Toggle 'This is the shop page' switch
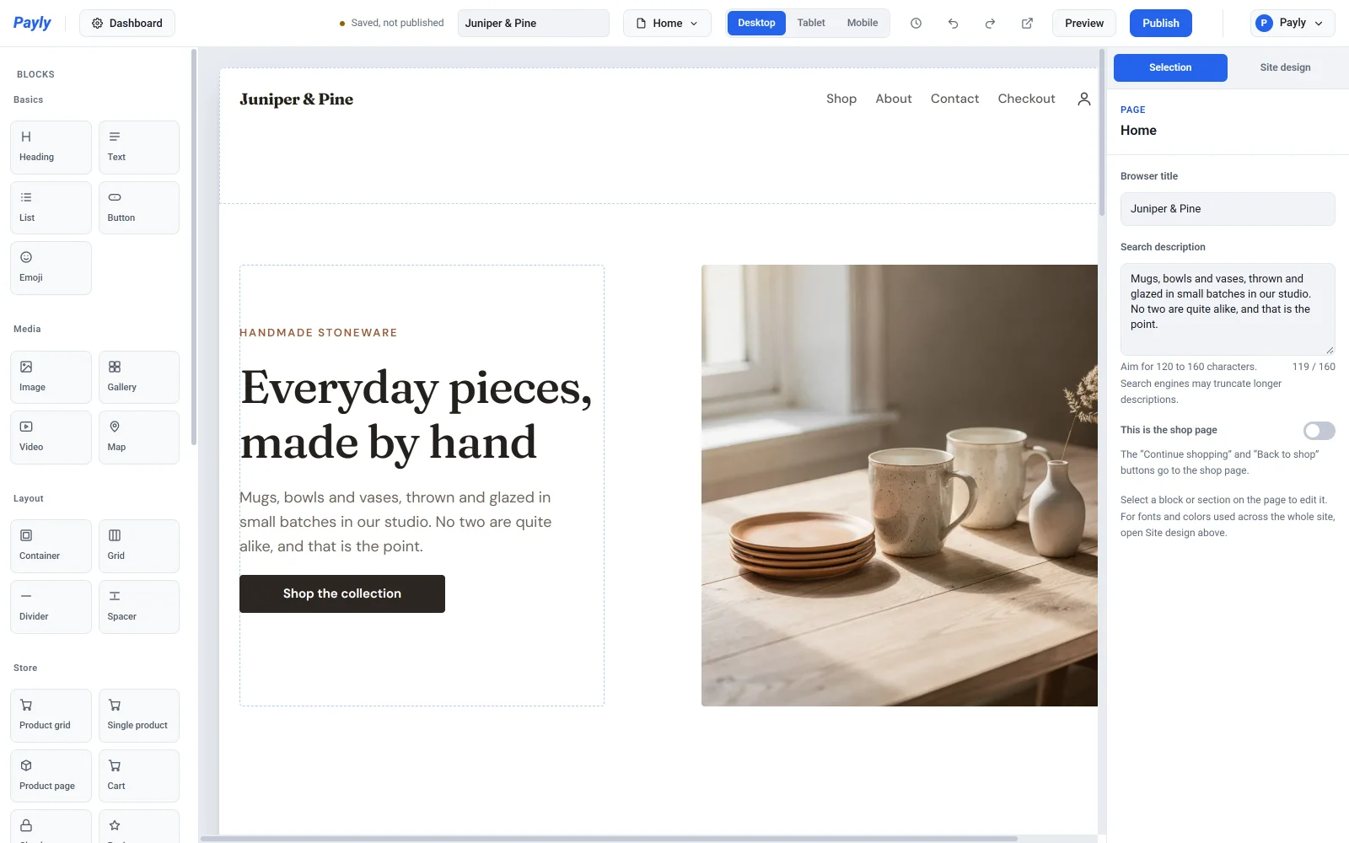The width and height of the screenshot is (1349, 843). [x=1319, y=431]
